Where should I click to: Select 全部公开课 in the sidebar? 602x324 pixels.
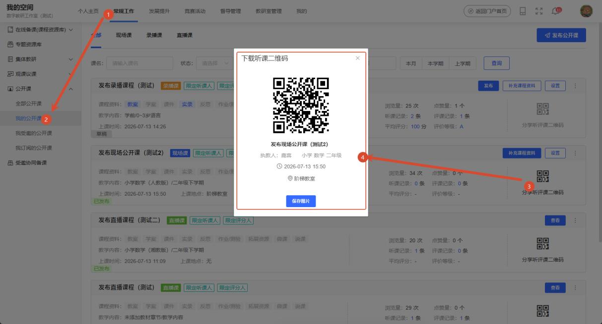[29, 104]
